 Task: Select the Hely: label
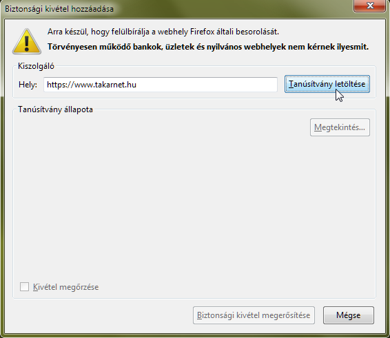(x=28, y=85)
